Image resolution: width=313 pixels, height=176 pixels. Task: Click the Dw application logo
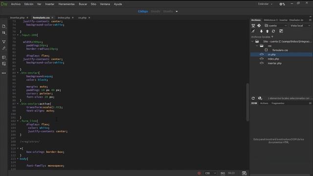[4, 4]
